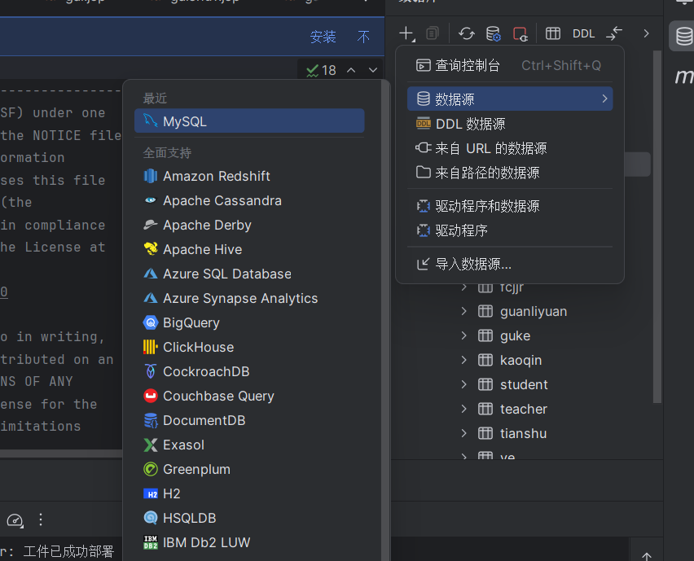Select 查询控制台 menu entry
This screenshot has height=561, width=694.
pyautogui.click(x=510, y=65)
